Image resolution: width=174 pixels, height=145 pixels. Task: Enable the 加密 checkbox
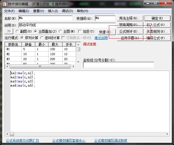(80, 32)
